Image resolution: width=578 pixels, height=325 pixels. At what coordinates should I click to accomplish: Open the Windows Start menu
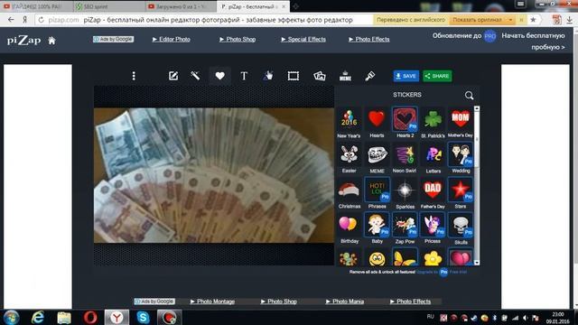12,317
